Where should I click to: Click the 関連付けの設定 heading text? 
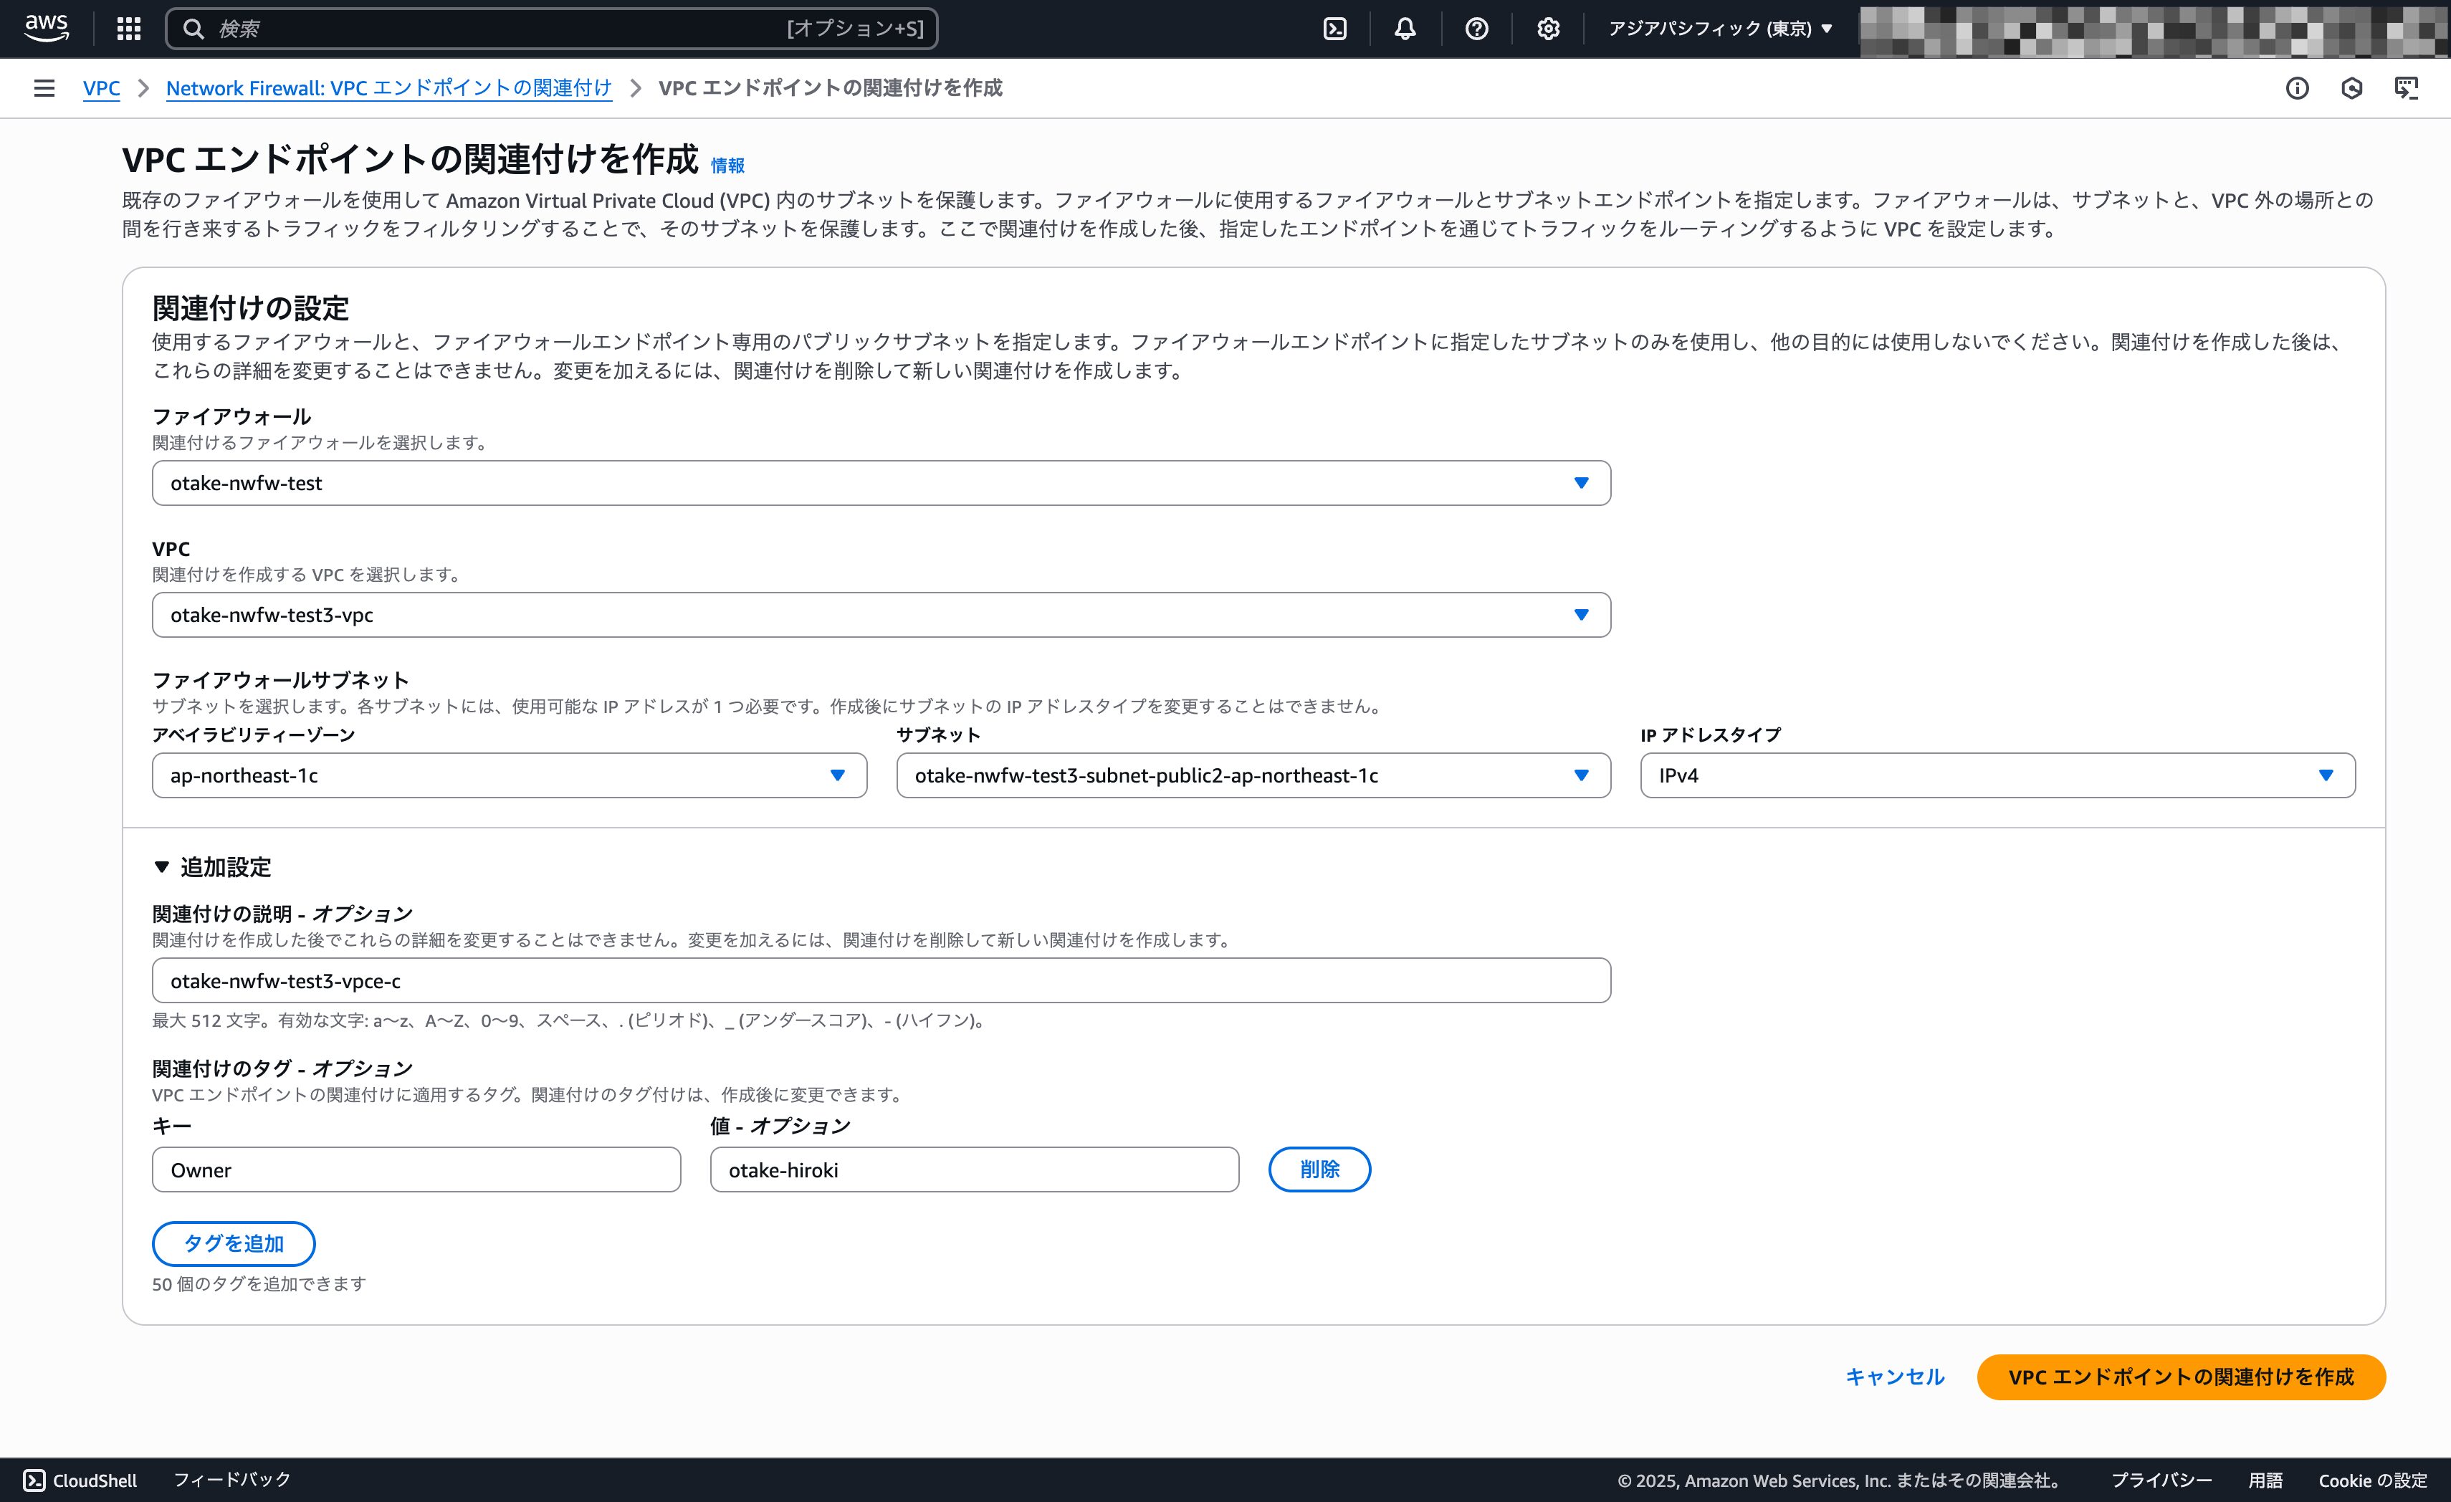point(251,308)
